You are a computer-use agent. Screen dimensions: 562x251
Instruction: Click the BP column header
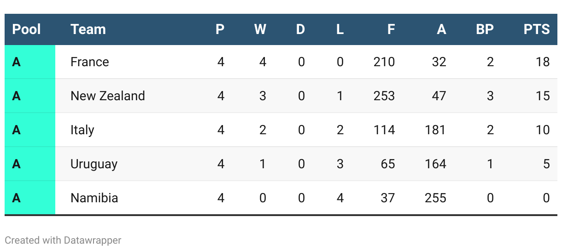point(485,29)
